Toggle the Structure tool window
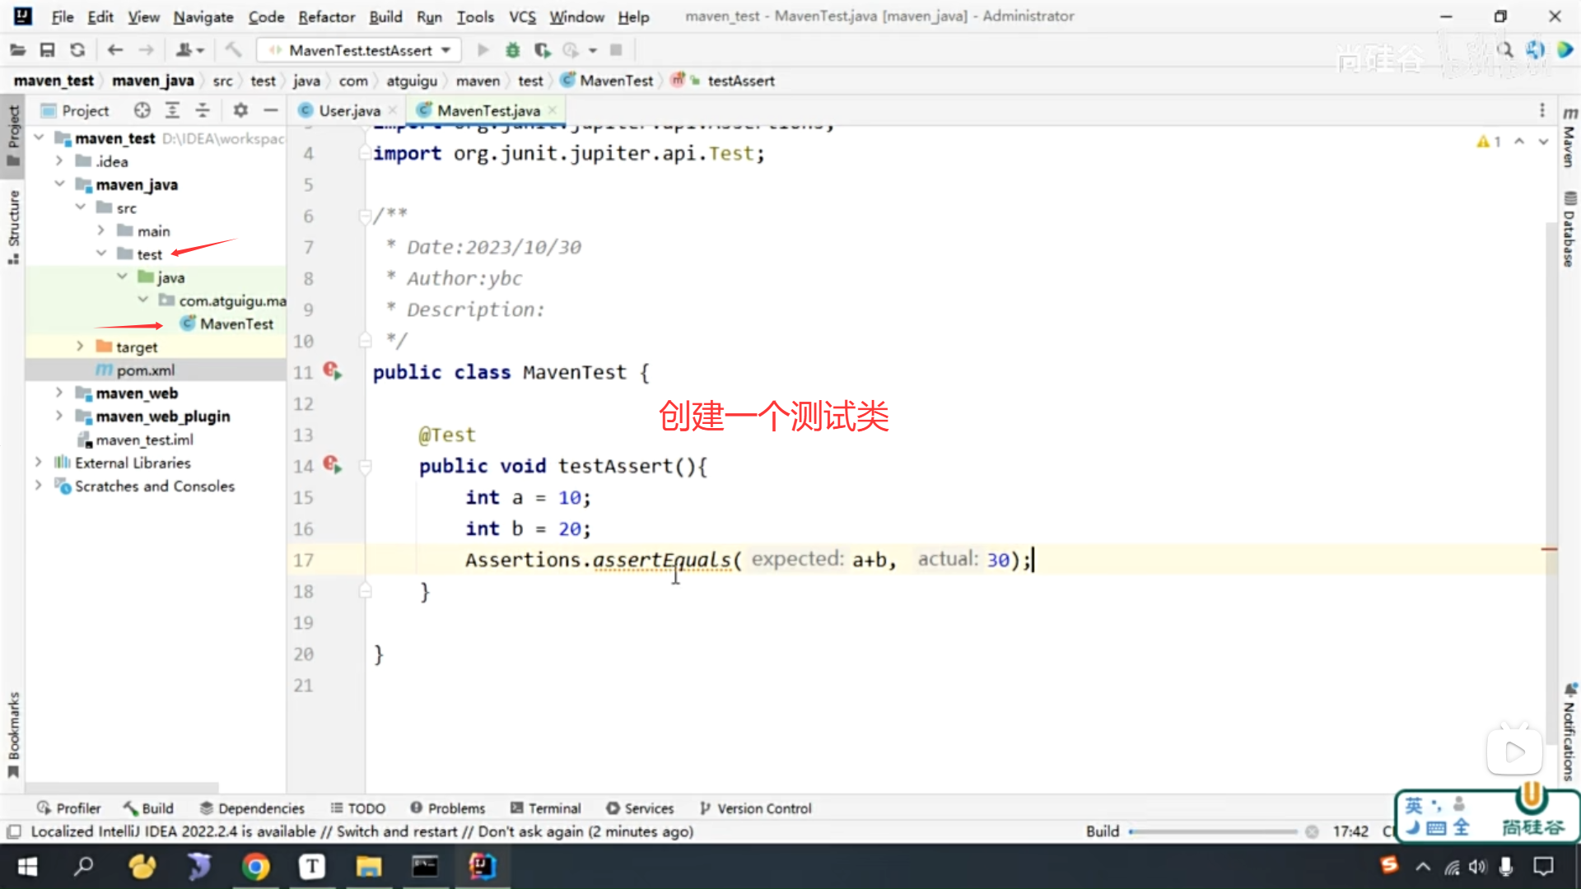The width and height of the screenshot is (1581, 889). tap(13, 226)
